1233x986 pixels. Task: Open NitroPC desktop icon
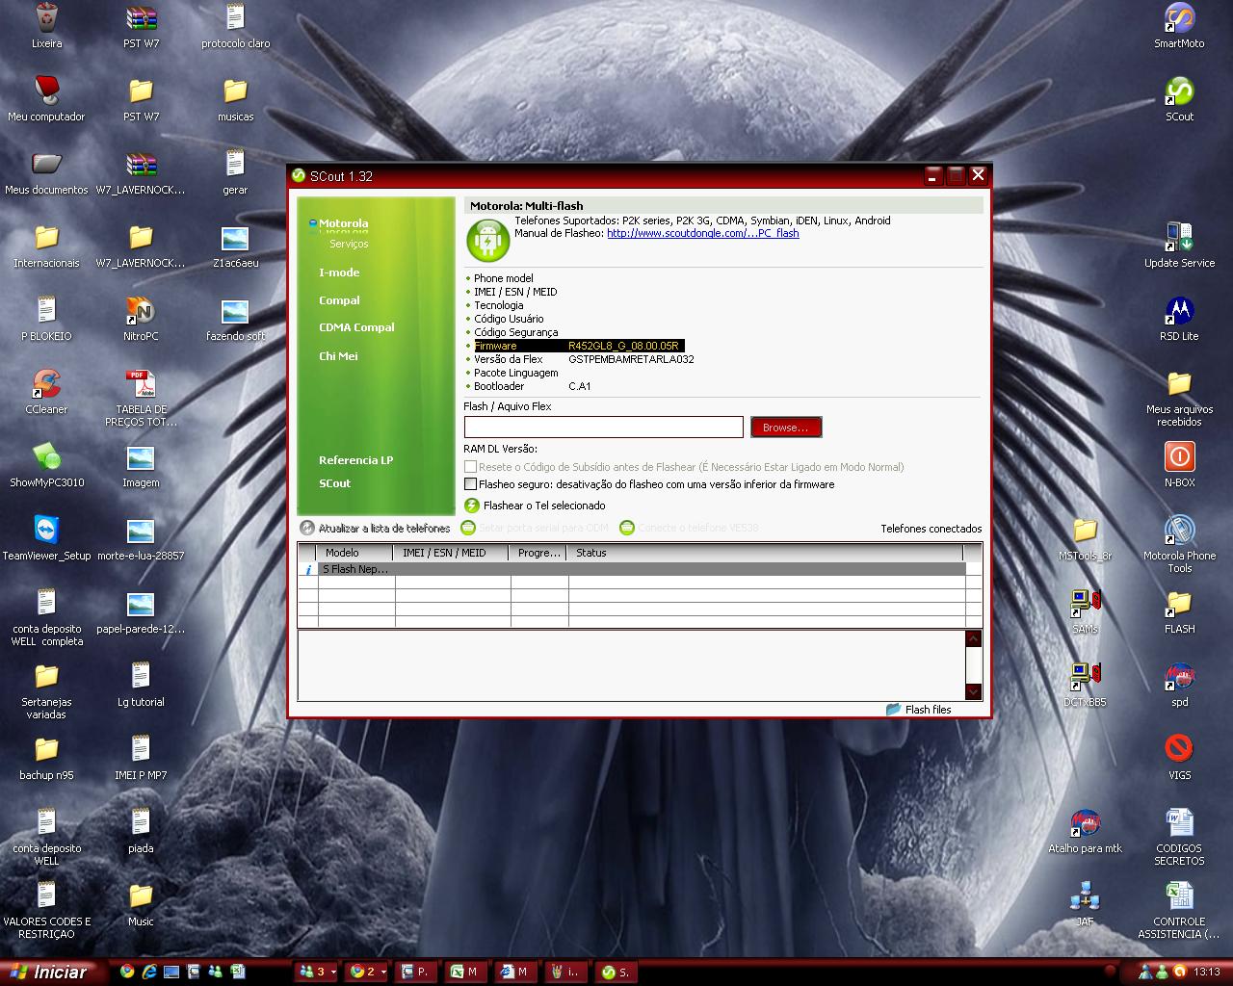click(x=141, y=311)
